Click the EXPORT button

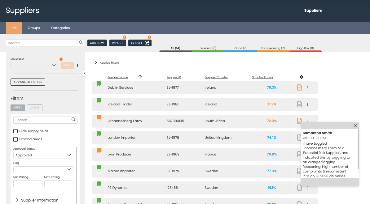coord(140,43)
